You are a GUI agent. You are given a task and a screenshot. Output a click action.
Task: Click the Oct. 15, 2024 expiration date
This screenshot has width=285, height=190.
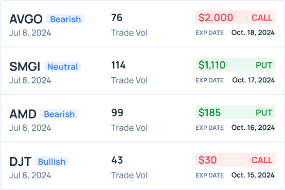(x=253, y=175)
